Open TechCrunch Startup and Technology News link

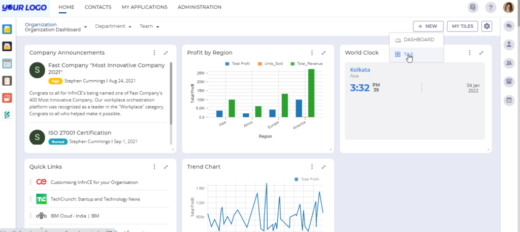(95, 199)
